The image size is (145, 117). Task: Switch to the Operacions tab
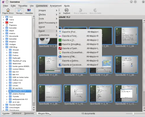pyautogui.click(x=29, y=113)
